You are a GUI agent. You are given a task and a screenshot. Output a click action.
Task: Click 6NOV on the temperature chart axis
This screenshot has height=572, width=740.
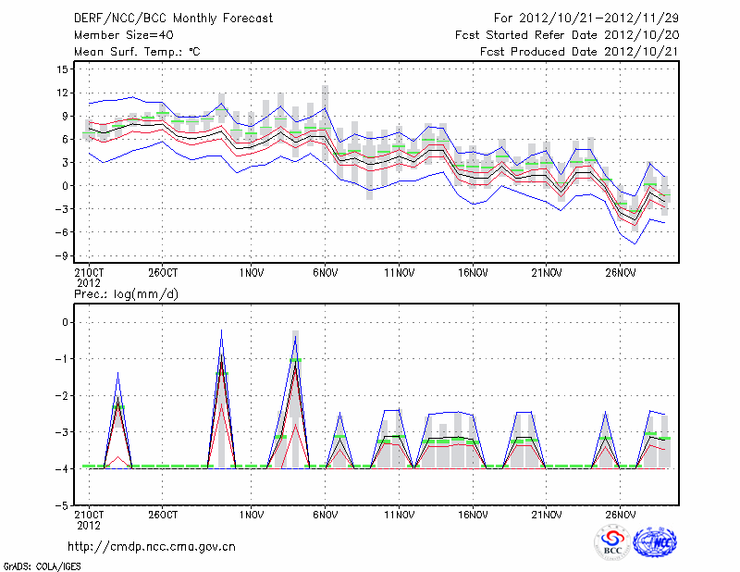pos(325,273)
